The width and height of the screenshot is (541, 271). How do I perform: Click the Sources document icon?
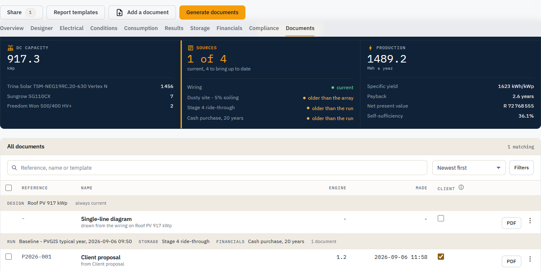point(191,48)
